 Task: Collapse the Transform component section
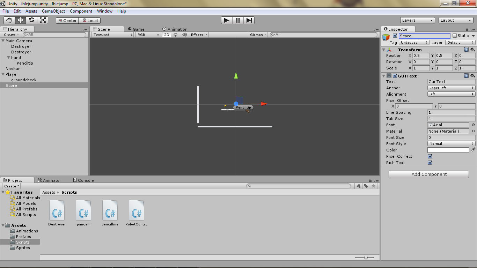point(384,50)
